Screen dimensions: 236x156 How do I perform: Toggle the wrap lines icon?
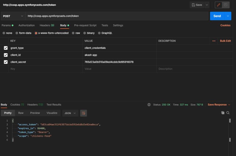point(83,113)
